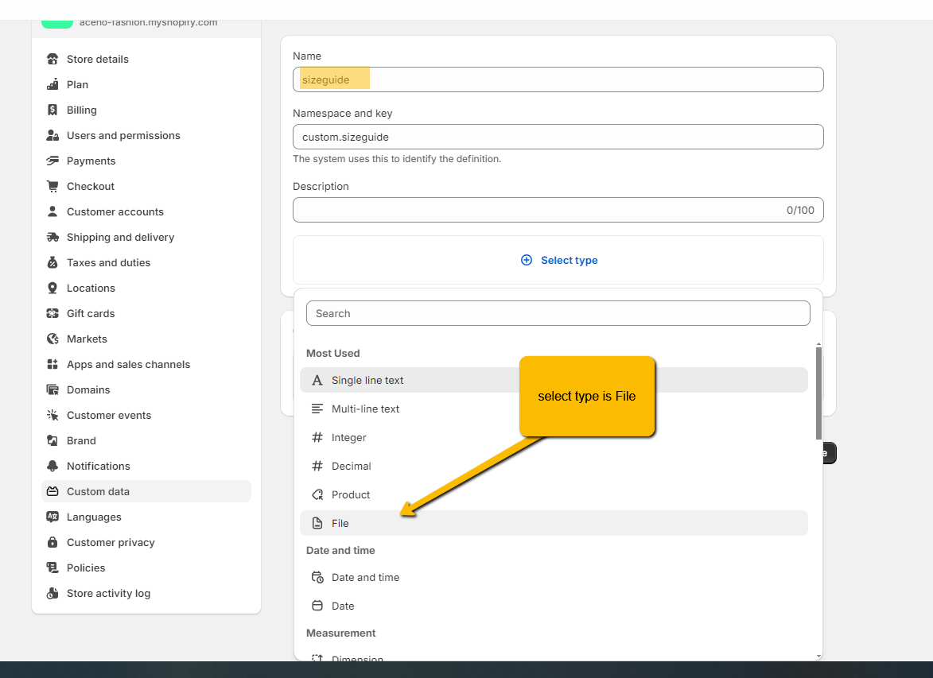This screenshot has height=678, width=933.
Task: Click the Store details icon in sidebar
Action: [x=52, y=59]
